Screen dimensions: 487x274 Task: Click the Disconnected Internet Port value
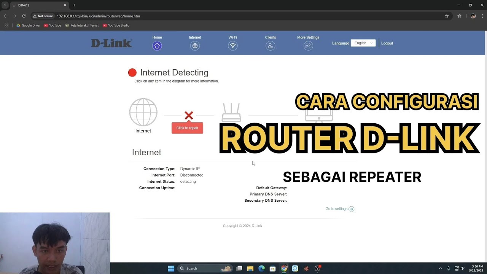click(192, 175)
